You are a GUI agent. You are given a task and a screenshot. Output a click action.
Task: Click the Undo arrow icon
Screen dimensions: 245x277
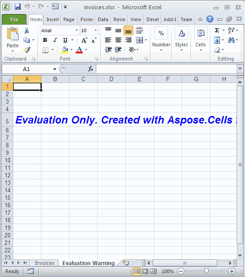pyautogui.click(x=27, y=7)
